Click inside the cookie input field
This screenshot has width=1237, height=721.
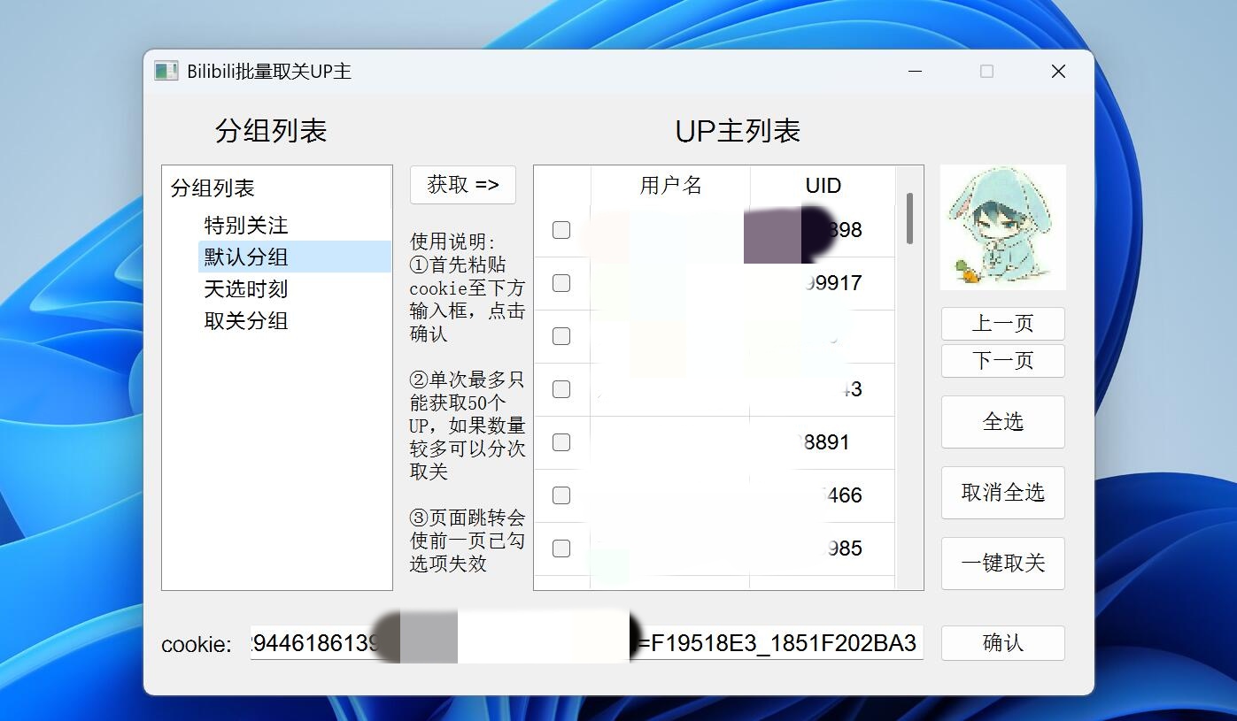coord(584,643)
